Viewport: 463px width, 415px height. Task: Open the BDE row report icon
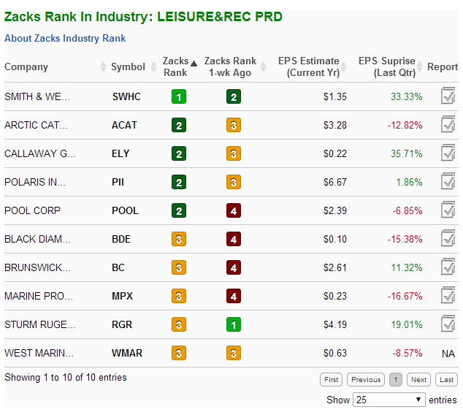[448, 239]
